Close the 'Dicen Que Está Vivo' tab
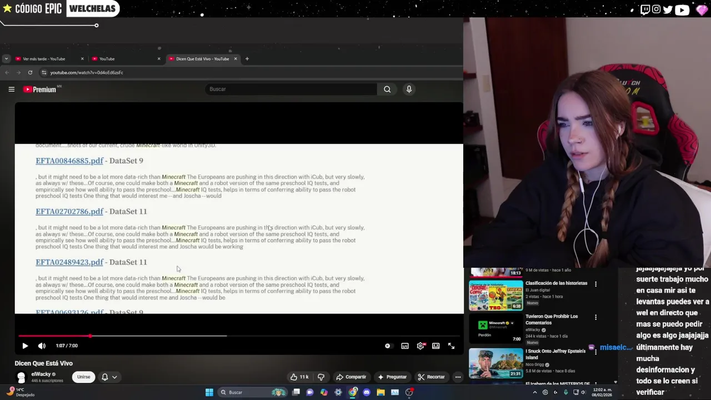Screen dimensions: 711x400 pos(236,59)
